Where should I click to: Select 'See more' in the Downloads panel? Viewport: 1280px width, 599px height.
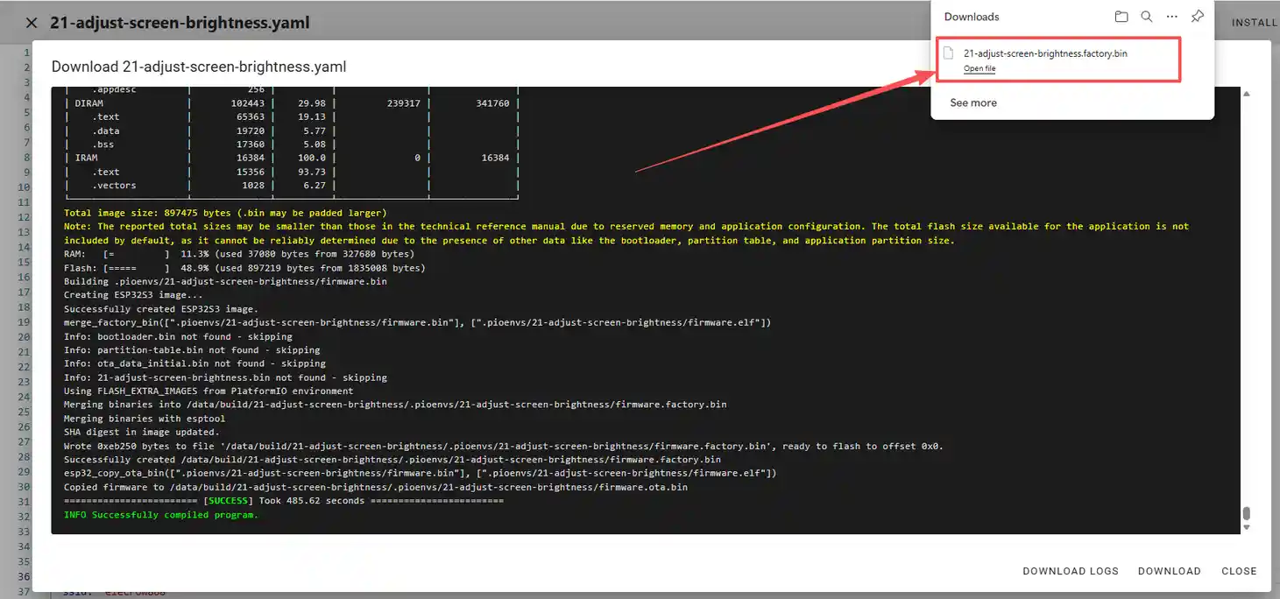(x=972, y=102)
